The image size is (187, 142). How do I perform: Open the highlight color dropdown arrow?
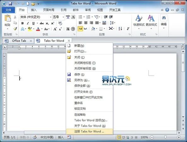tap(34, 29)
